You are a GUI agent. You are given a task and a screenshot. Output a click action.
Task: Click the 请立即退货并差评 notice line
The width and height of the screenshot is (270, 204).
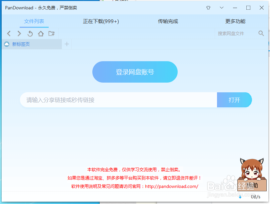[x=134, y=178]
